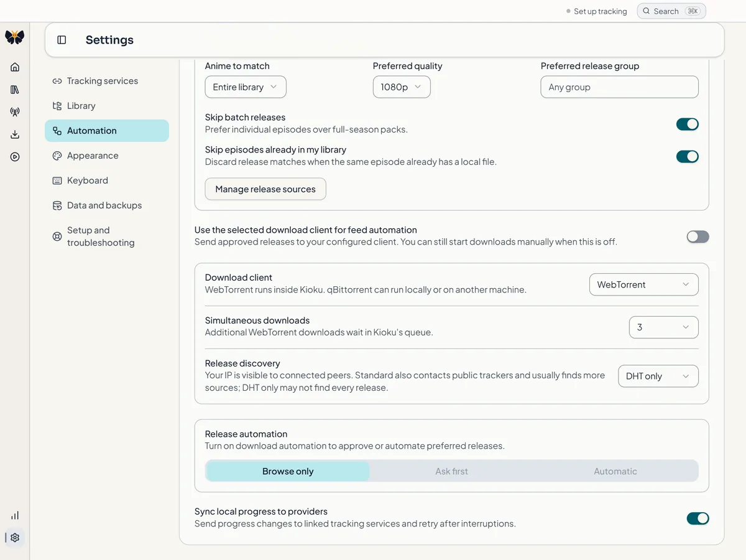746x560 pixels.
Task: Click the Setup and troubleshooting lifebuoy icon
Action: [57, 236]
